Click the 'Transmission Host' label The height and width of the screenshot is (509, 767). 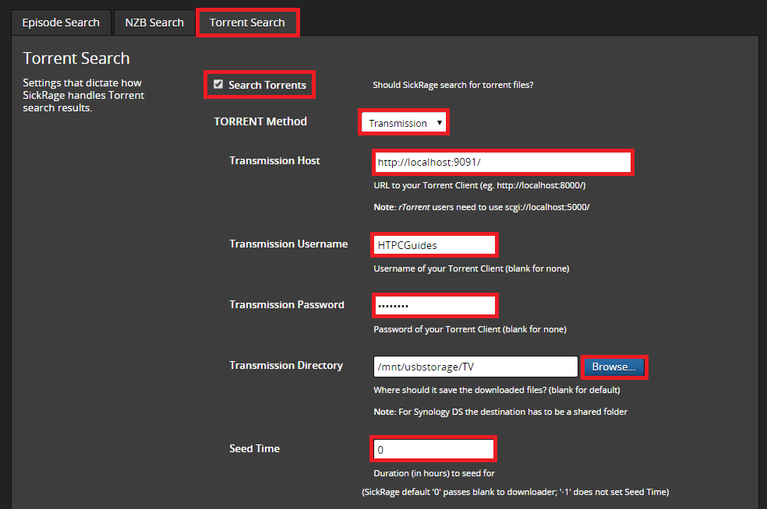click(x=274, y=160)
